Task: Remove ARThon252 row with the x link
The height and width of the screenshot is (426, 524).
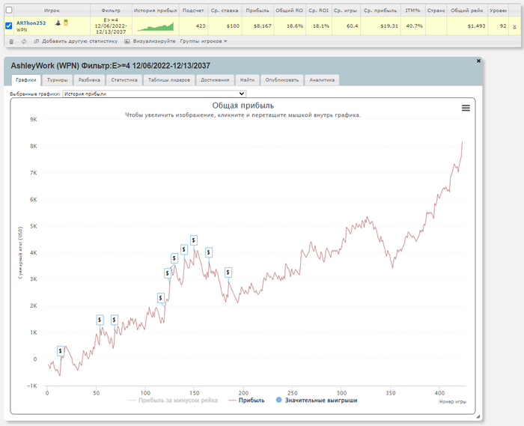Action: [514, 26]
